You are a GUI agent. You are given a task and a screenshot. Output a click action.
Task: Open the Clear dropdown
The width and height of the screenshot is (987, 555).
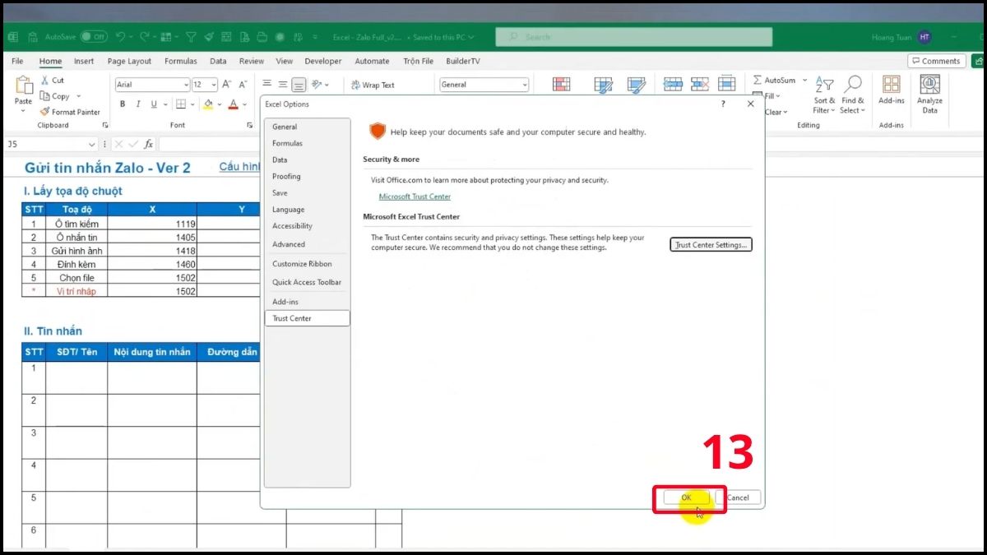tap(776, 112)
